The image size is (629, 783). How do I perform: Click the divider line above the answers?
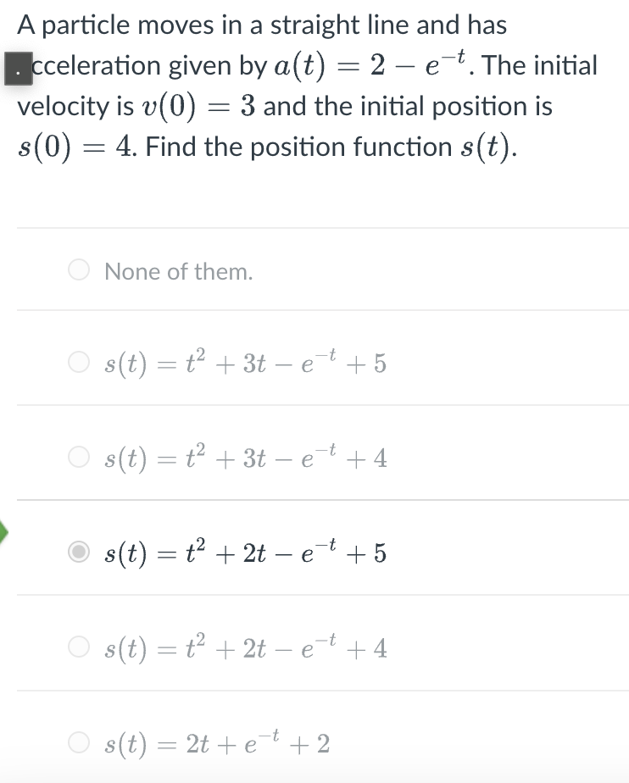314,227
